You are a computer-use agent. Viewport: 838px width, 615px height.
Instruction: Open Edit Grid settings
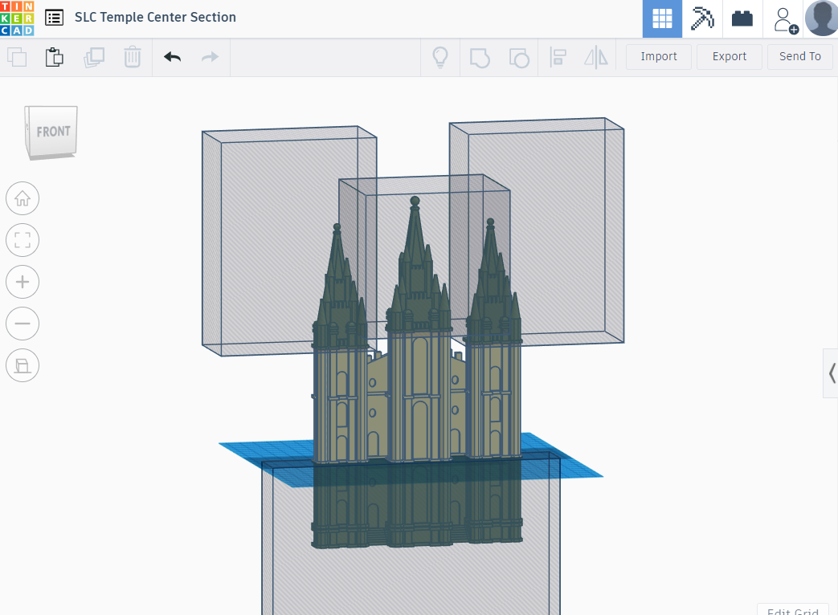[792, 610]
